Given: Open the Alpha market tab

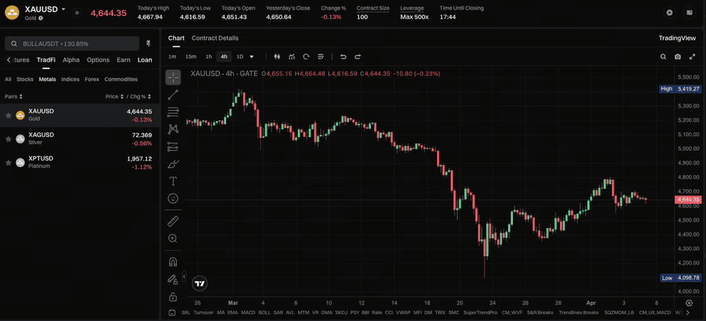Looking at the screenshot, I should pyautogui.click(x=71, y=60).
